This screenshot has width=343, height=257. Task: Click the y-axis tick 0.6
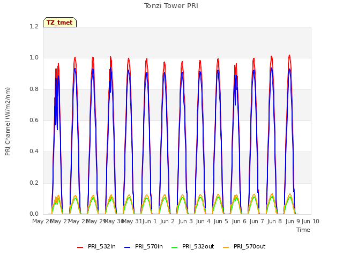click(x=34, y=120)
